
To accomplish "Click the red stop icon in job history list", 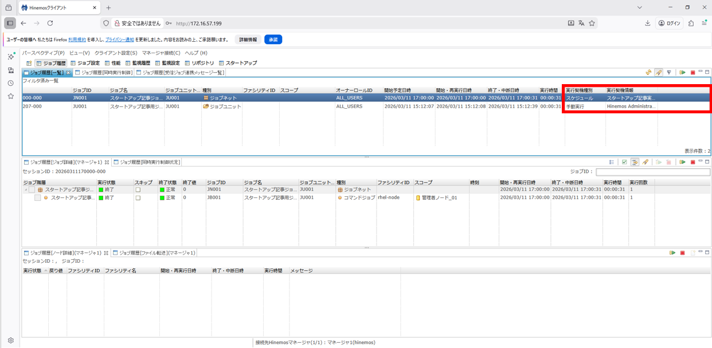I will pyautogui.click(x=693, y=73).
